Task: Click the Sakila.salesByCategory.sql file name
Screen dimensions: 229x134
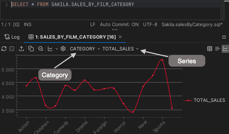Action: tap(192, 24)
